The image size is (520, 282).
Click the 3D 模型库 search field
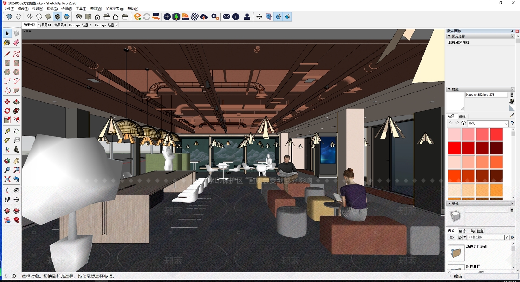(x=485, y=237)
